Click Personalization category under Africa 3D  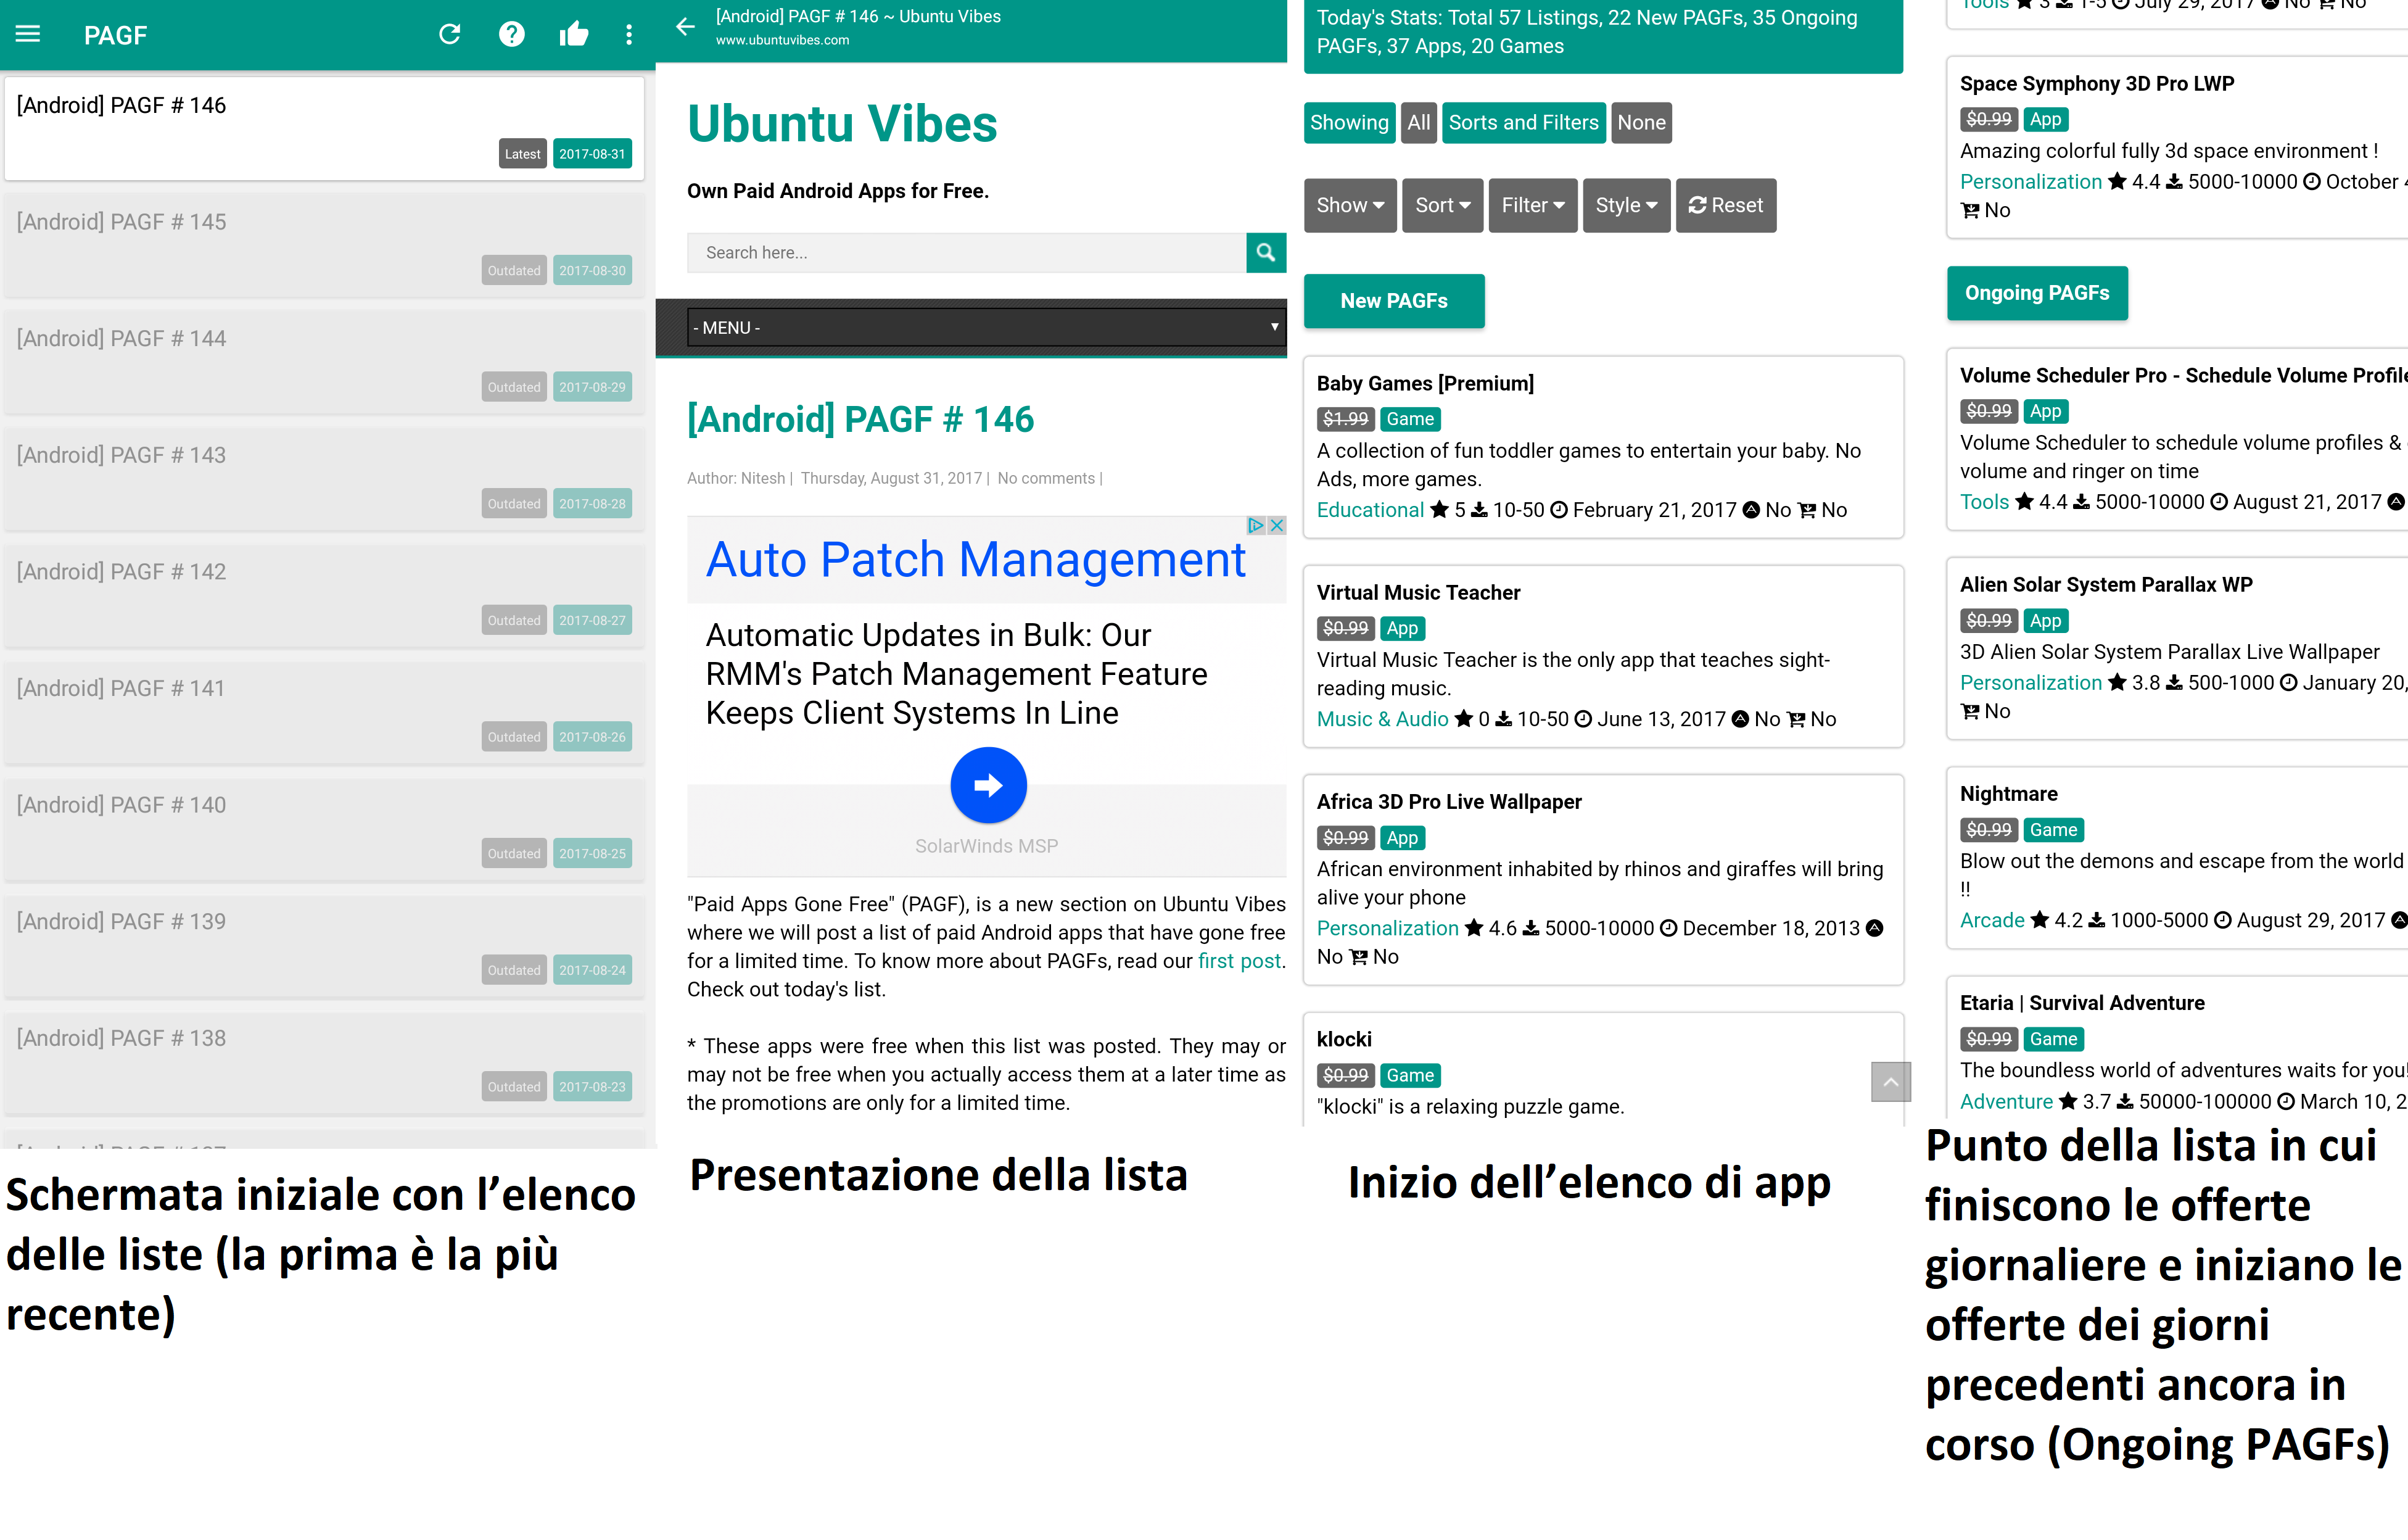point(1387,928)
